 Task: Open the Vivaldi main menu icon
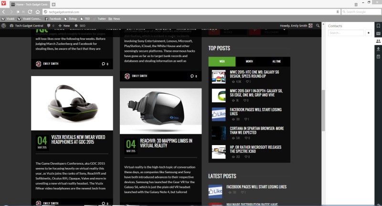pos(4,4)
